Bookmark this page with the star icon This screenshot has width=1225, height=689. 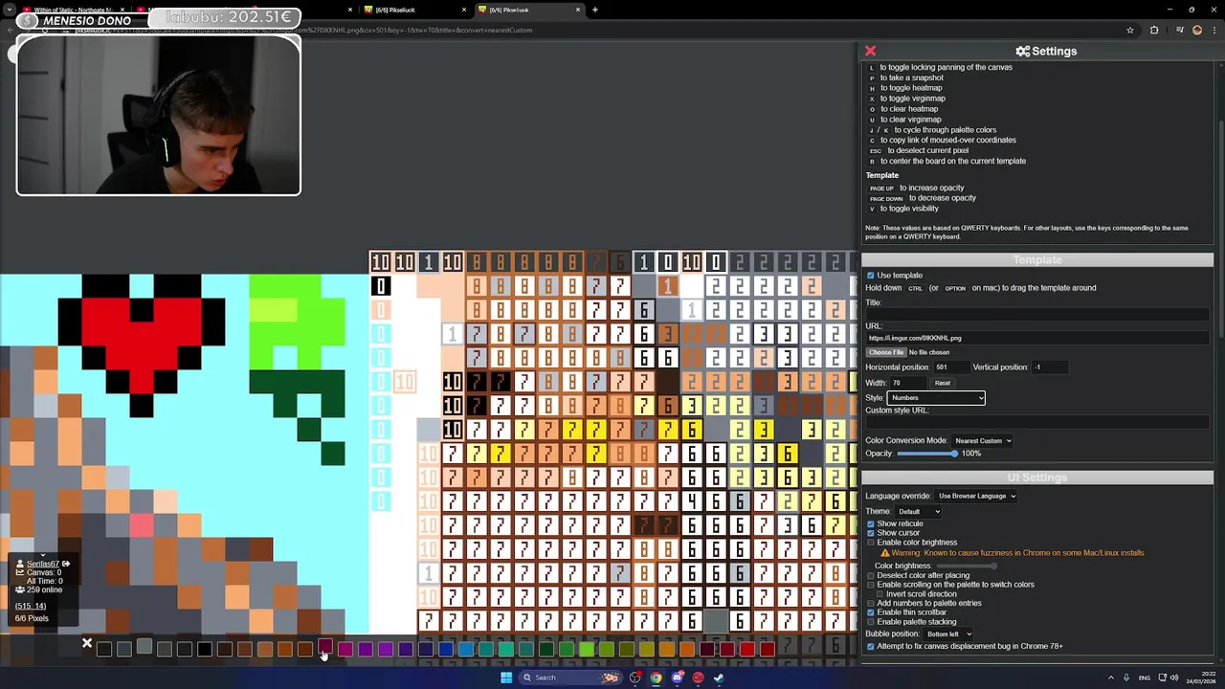[x=1130, y=30]
